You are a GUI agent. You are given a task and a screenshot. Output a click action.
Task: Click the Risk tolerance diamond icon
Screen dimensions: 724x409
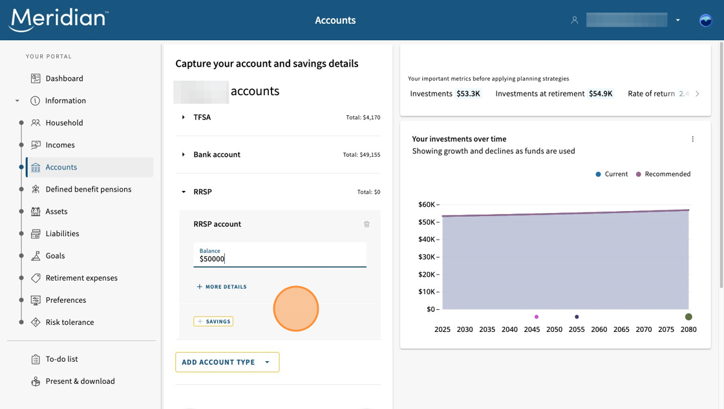click(36, 322)
